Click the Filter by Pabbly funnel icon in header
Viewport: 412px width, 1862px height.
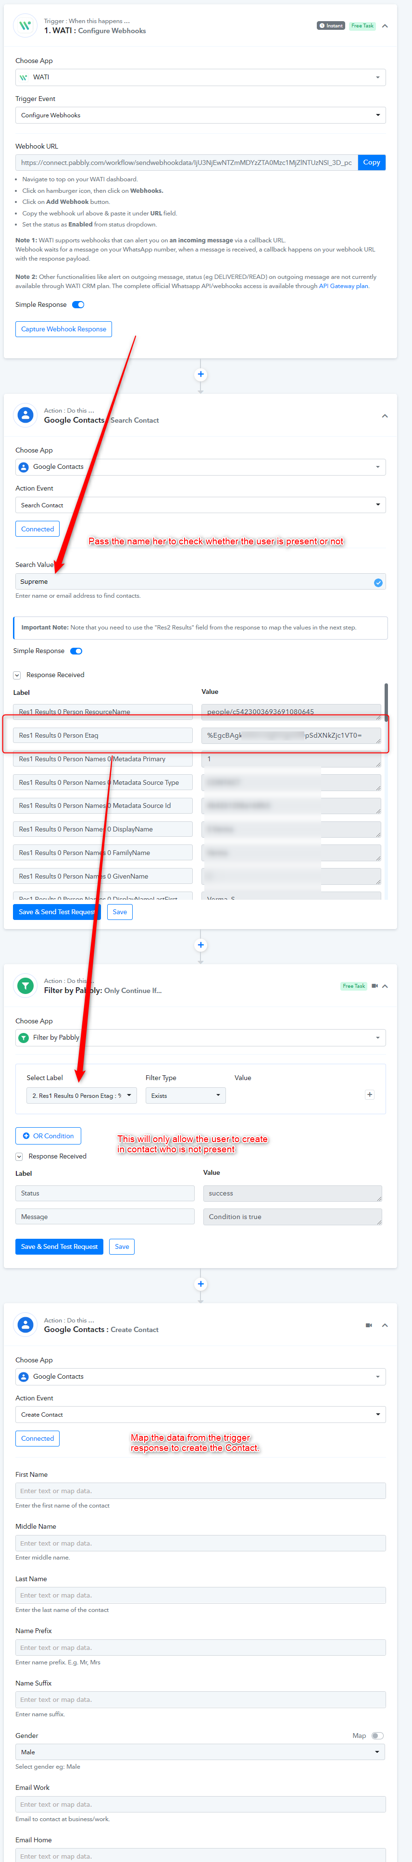[25, 986]
